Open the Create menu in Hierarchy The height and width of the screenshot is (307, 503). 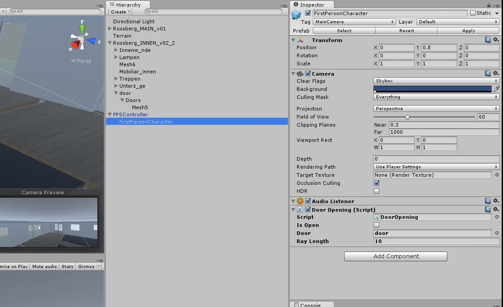(119, 12)
